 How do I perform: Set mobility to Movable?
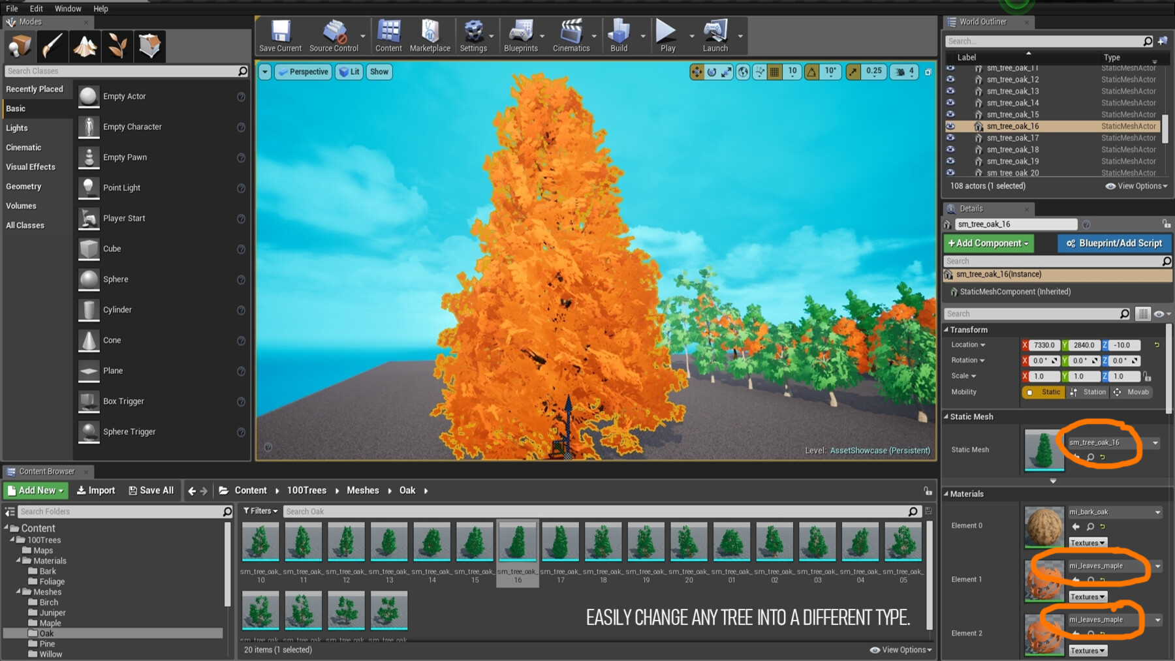[x=1138, y=392]
